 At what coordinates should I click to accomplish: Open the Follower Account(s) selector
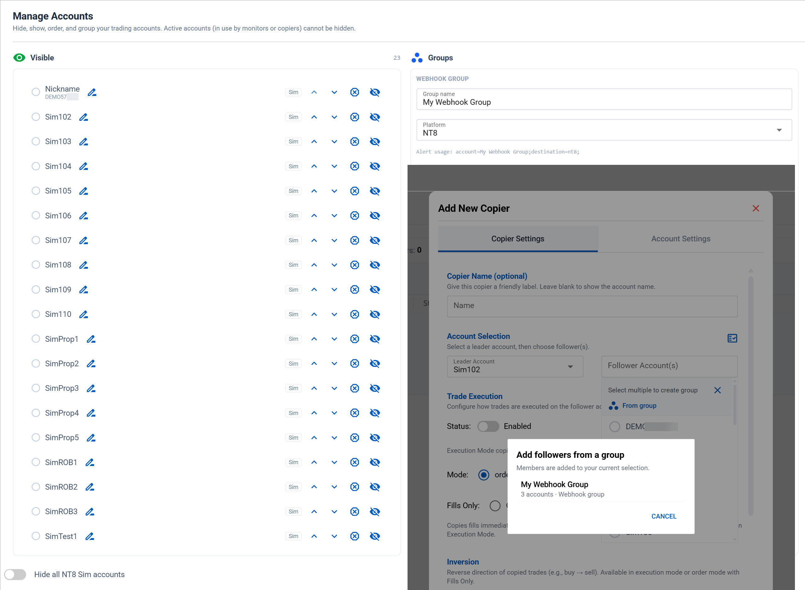(x=669, y=366)
